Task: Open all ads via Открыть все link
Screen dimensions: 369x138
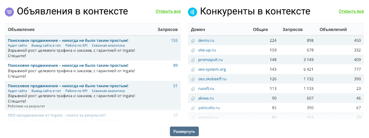Action: click(x=168, y=11)
